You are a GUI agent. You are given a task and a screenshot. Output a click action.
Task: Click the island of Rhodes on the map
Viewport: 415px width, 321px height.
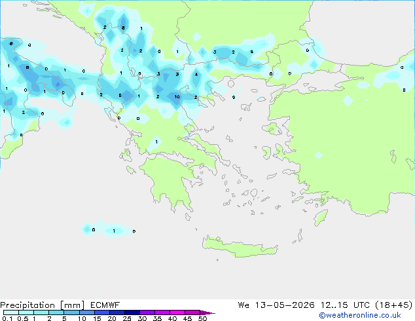tap(321, 217)
